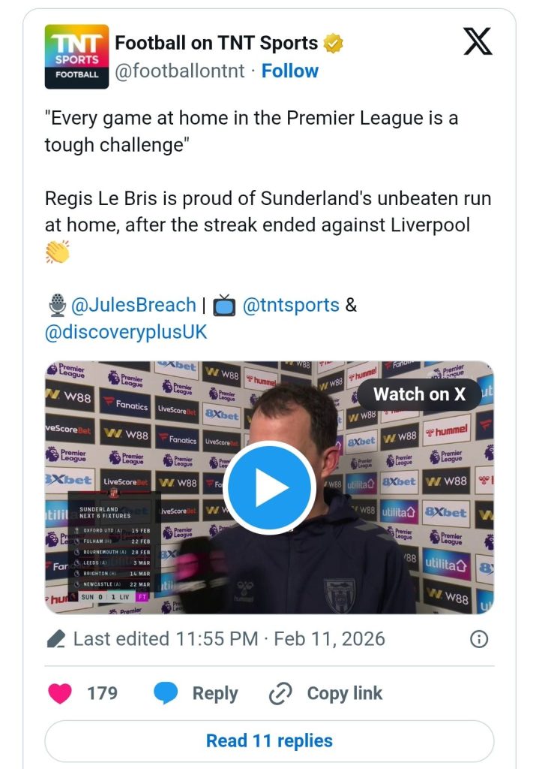Viewport: 539px width, 769px height.
Task: Click Read 11 replies button
Action: pos(269,740)
